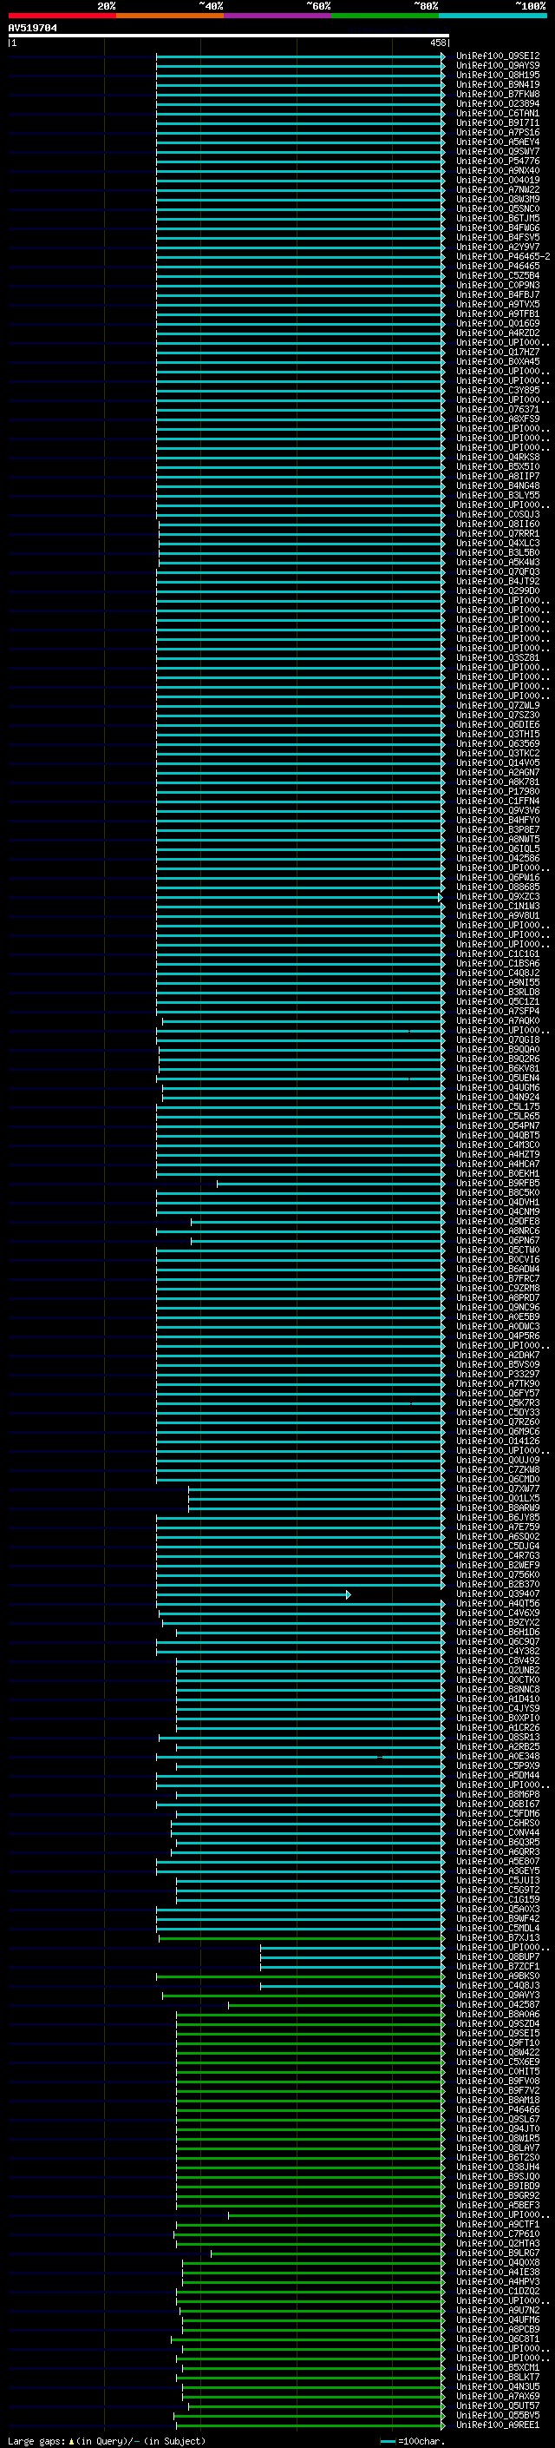Open hit UniRef100_A8NRC6
Image resolution: width=555 pixels, height=2448 pixels.
tap(498, 1231)
